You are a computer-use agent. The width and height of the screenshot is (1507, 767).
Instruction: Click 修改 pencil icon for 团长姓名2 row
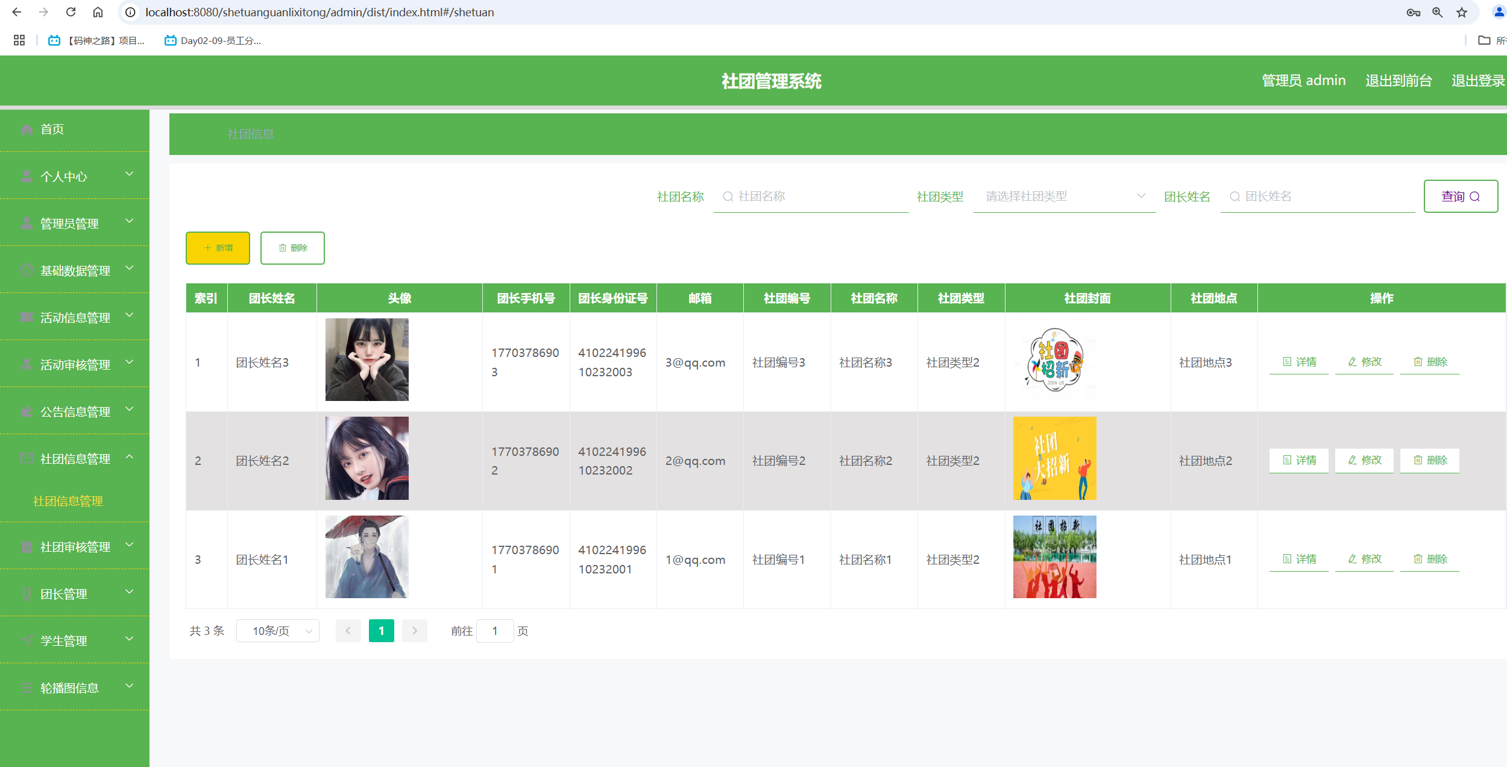point(1353,460)
